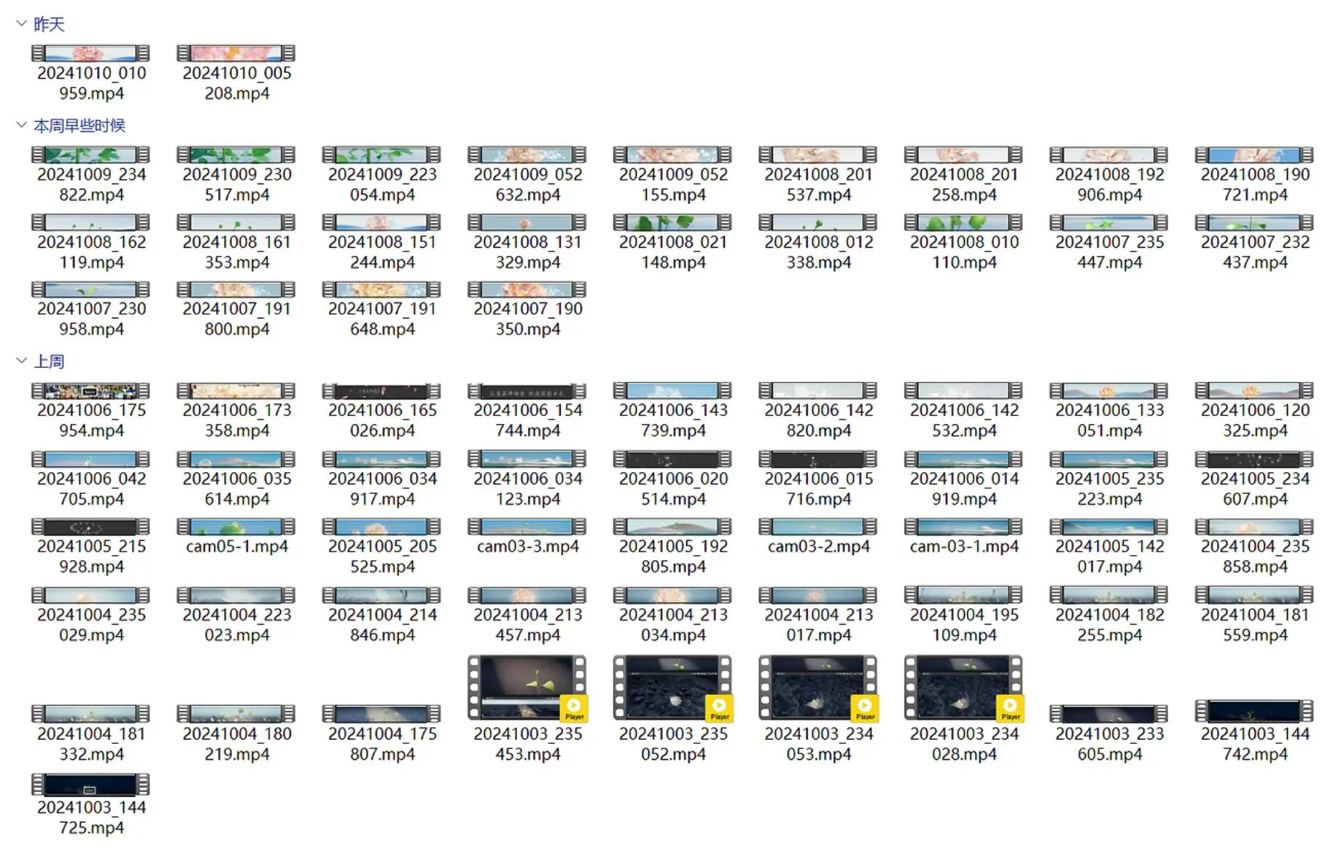This screenshot has height=867, width=1333.
Task: Select video thumbnail 20241006_175954.mp4
Action: click(x=91, y=391)
